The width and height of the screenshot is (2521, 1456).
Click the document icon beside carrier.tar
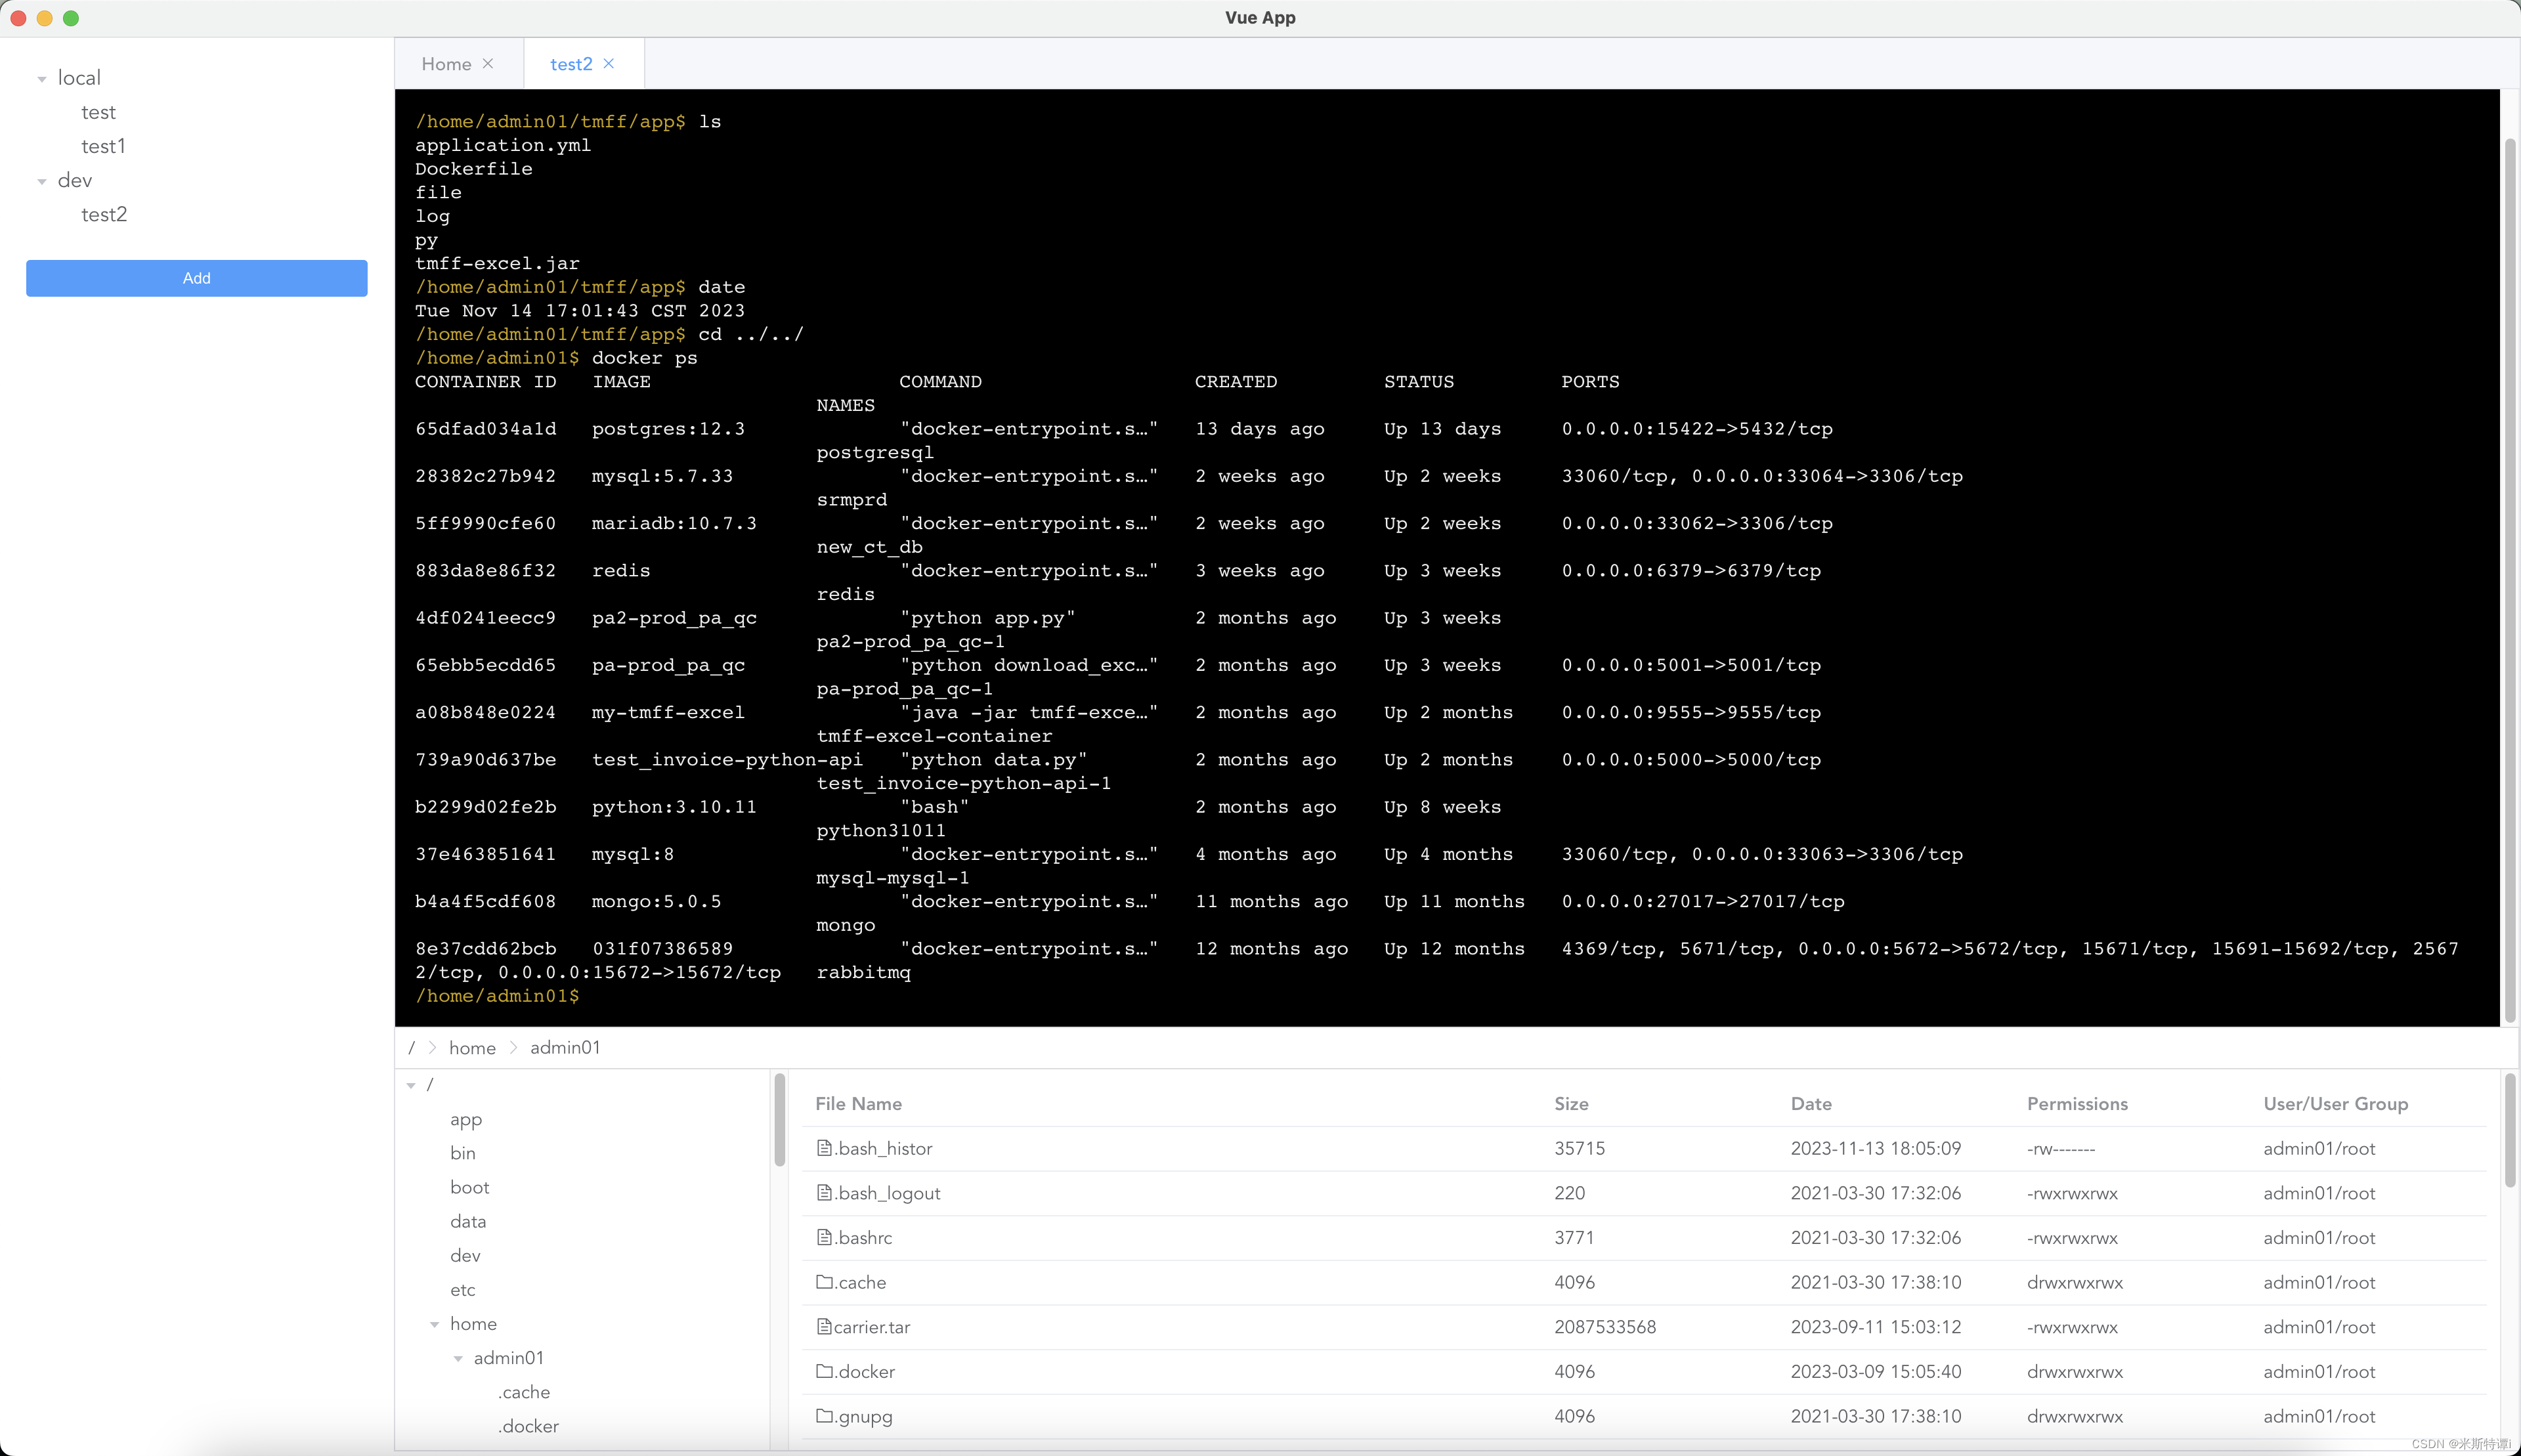(824, 1326)
